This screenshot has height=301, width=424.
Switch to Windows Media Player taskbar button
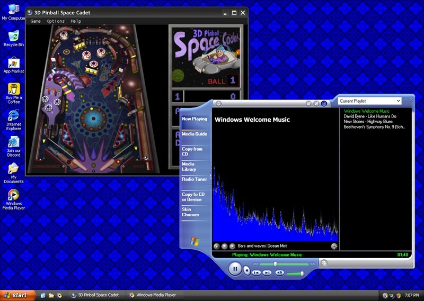point(154,295)
